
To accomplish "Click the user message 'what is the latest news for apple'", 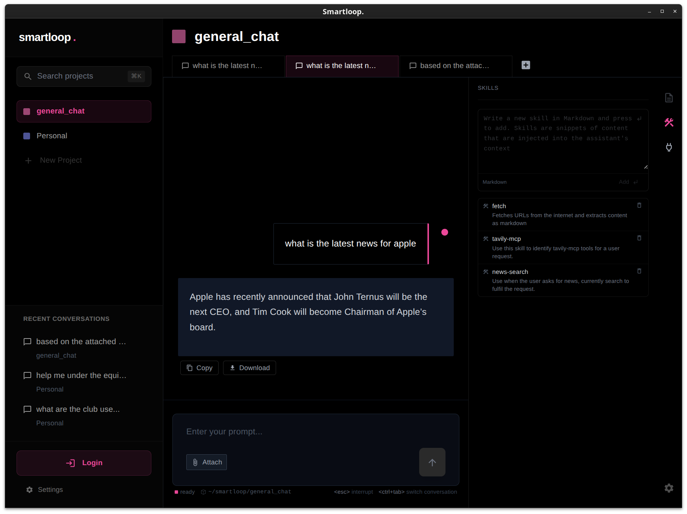I will (x=350, y=243).
